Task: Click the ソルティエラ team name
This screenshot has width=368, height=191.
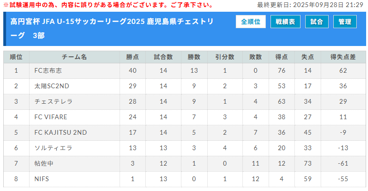Action: click(53, 148)
